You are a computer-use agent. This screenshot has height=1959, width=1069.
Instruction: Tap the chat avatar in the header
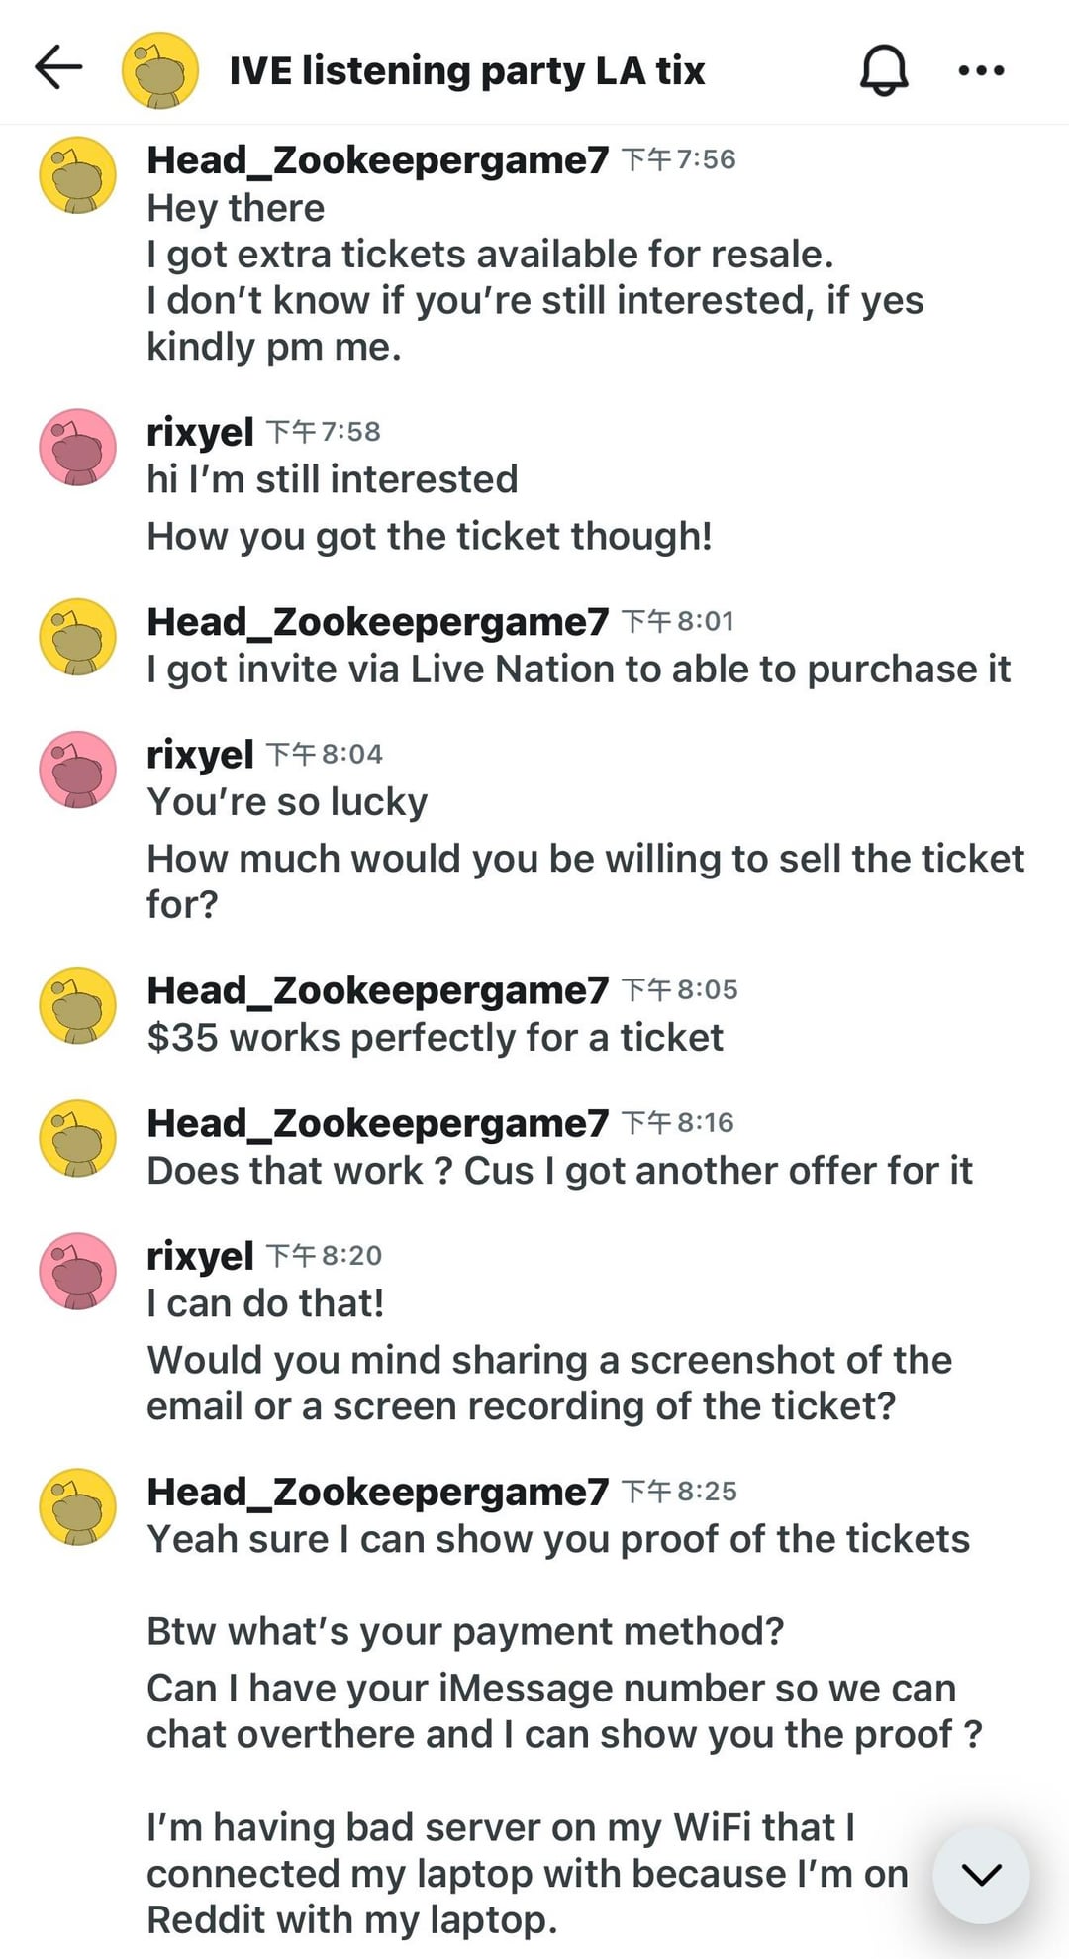coord(159,70)
